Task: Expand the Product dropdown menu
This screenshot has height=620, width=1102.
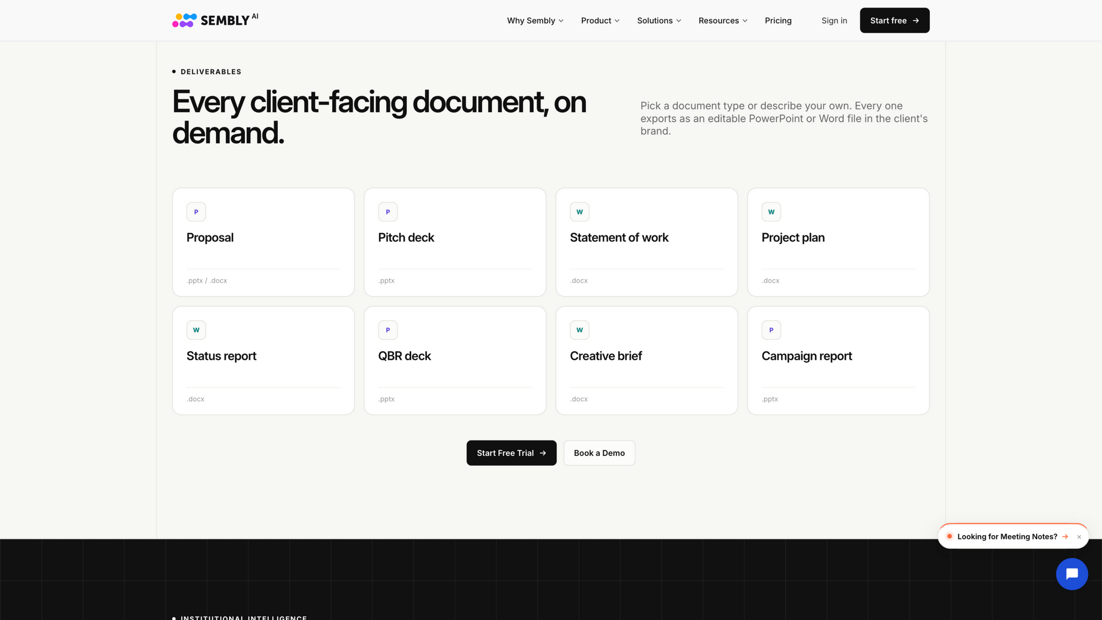Action: (600, 21)
